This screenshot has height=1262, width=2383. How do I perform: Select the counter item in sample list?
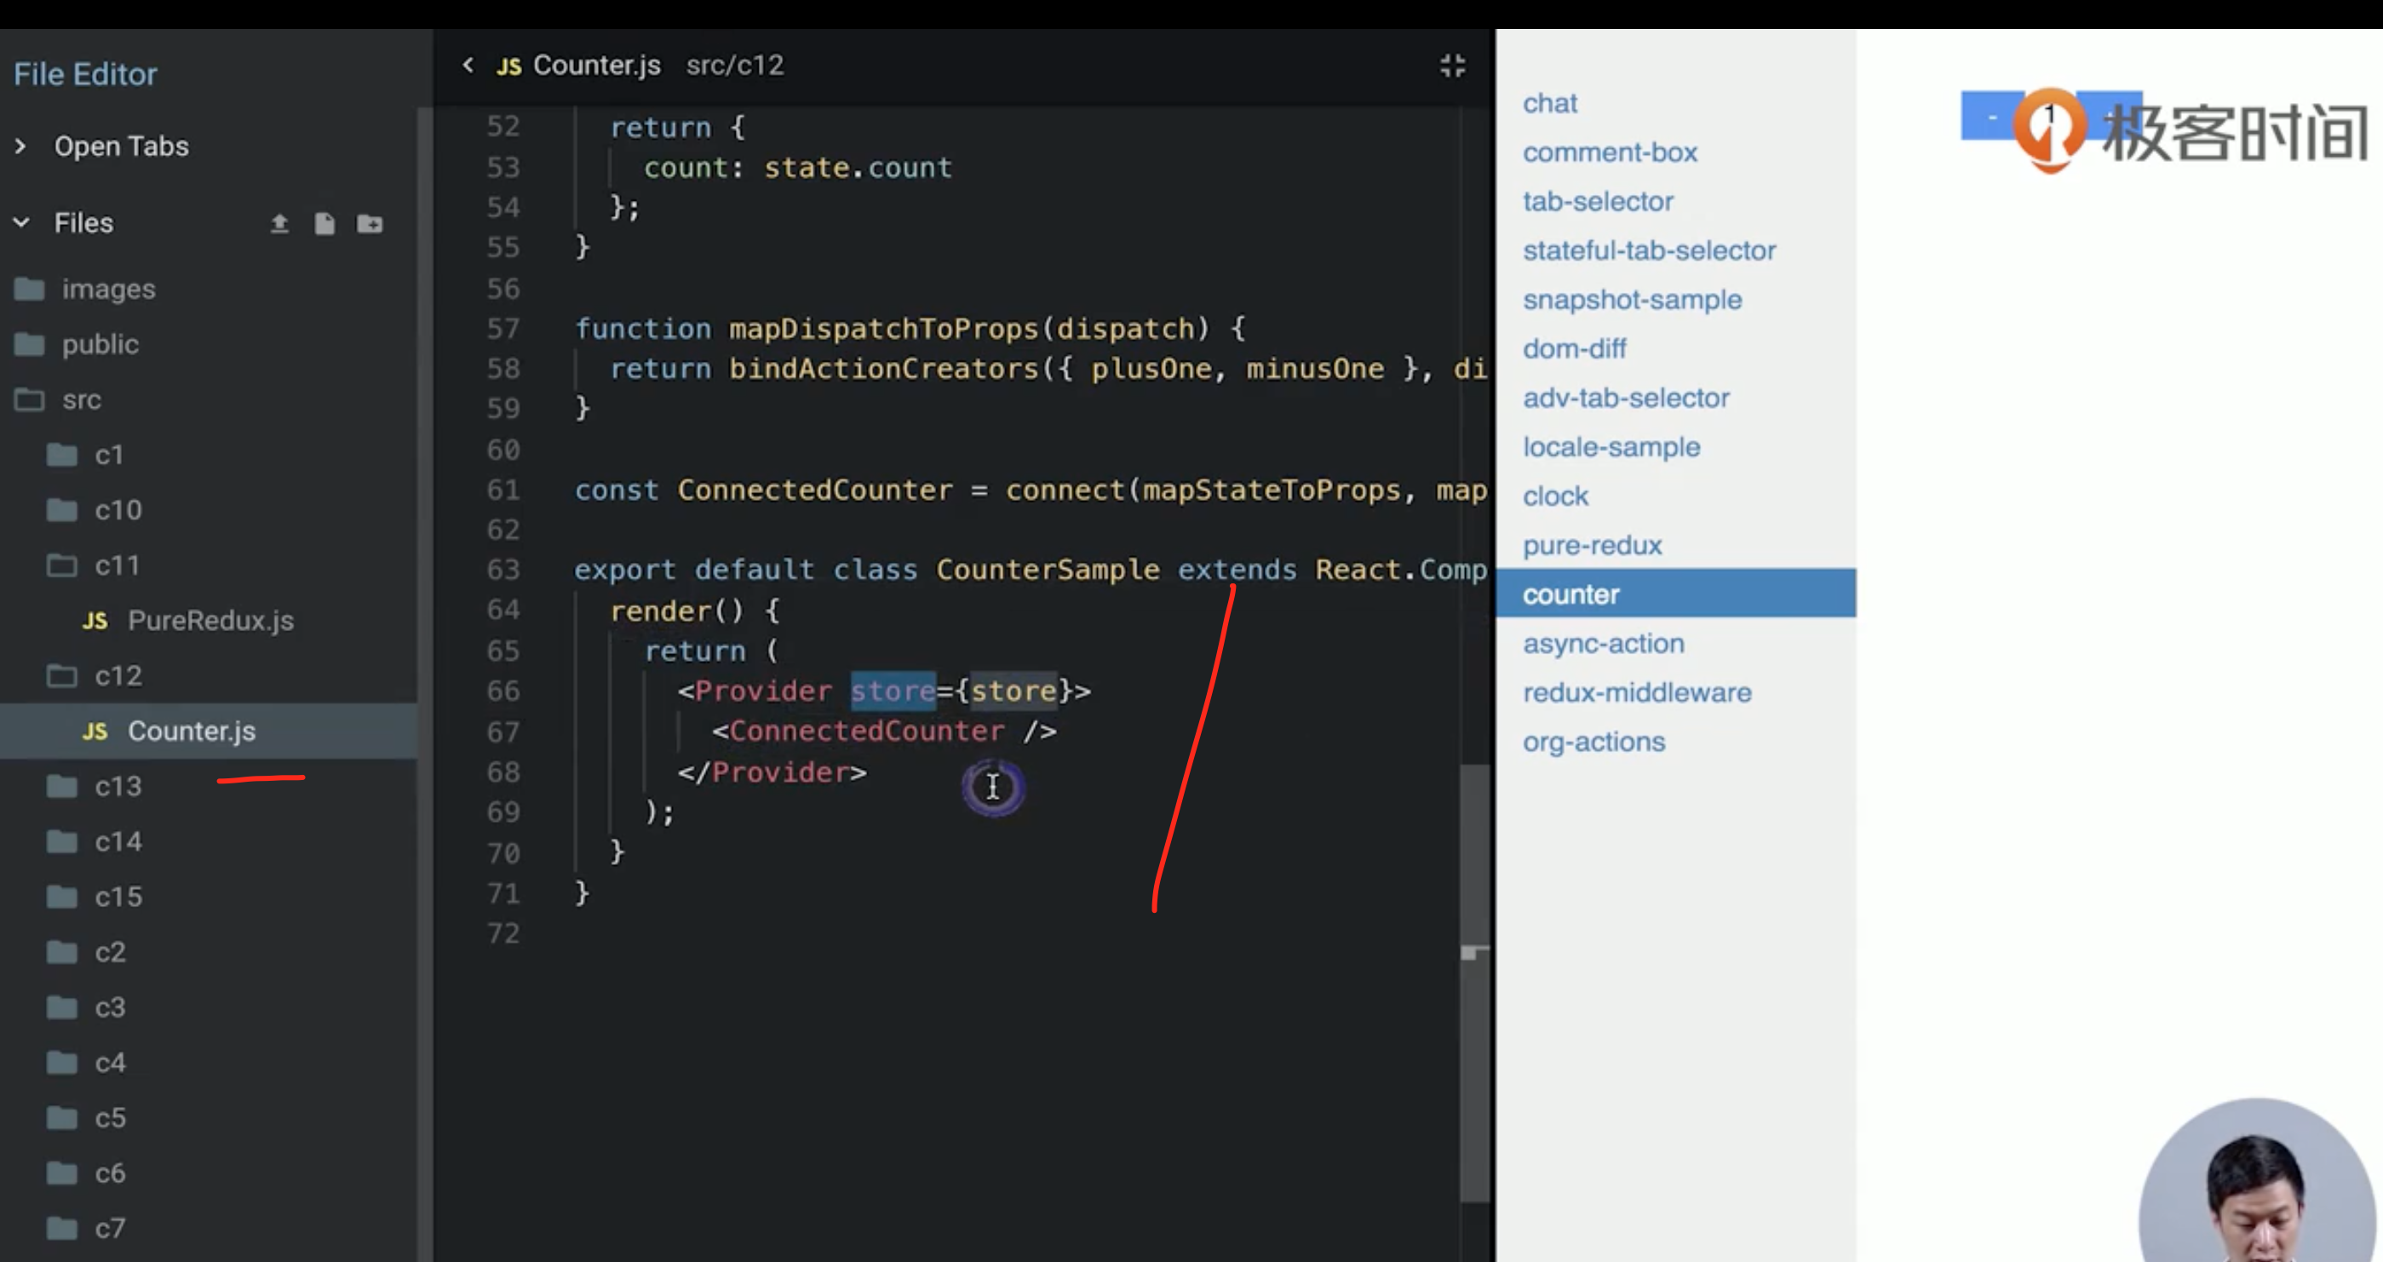tap(1570, 594)
